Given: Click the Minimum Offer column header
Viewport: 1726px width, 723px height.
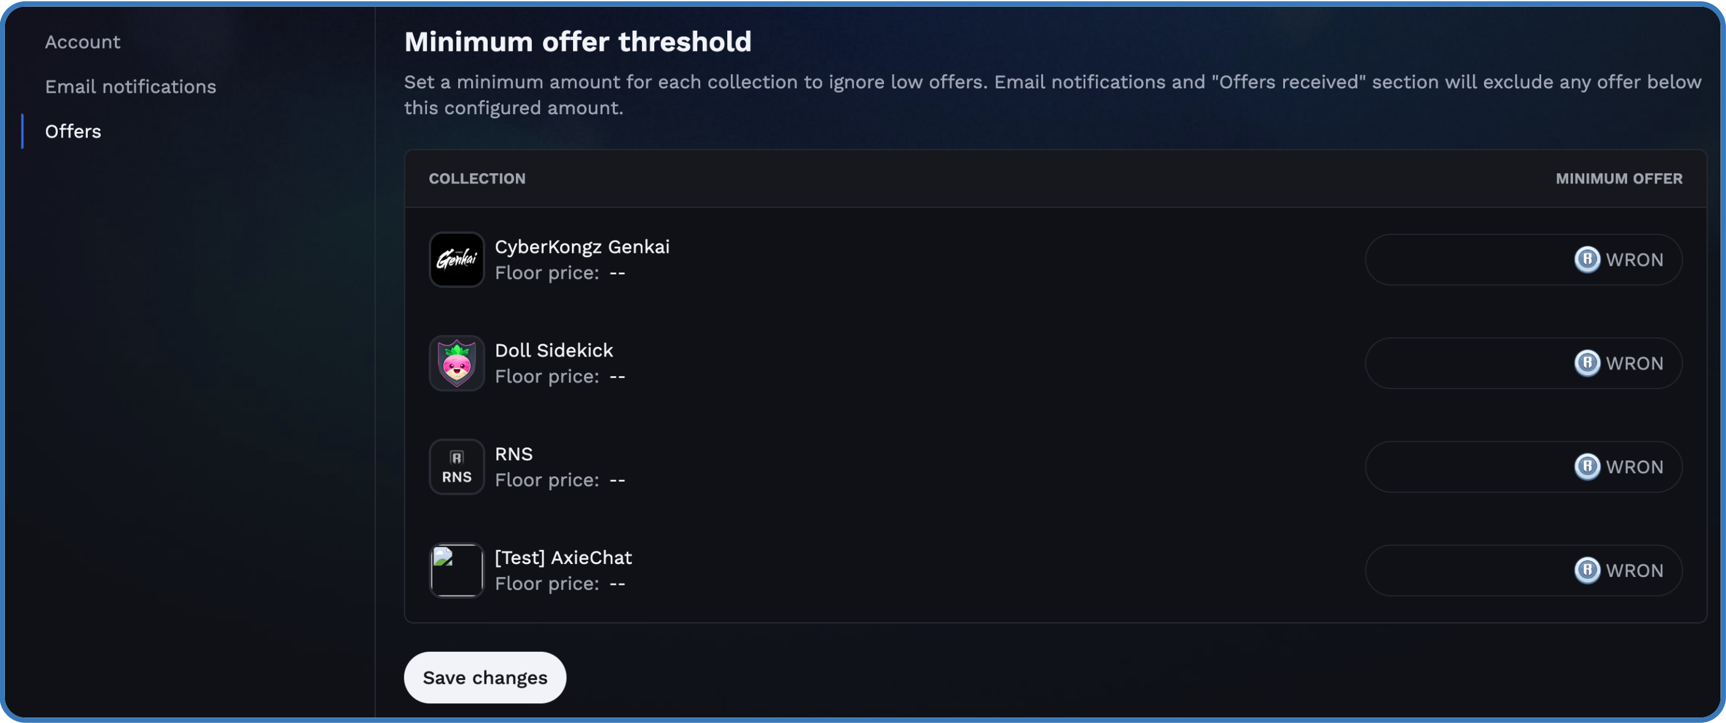Looking at the screenshot, I should 1619,179.
